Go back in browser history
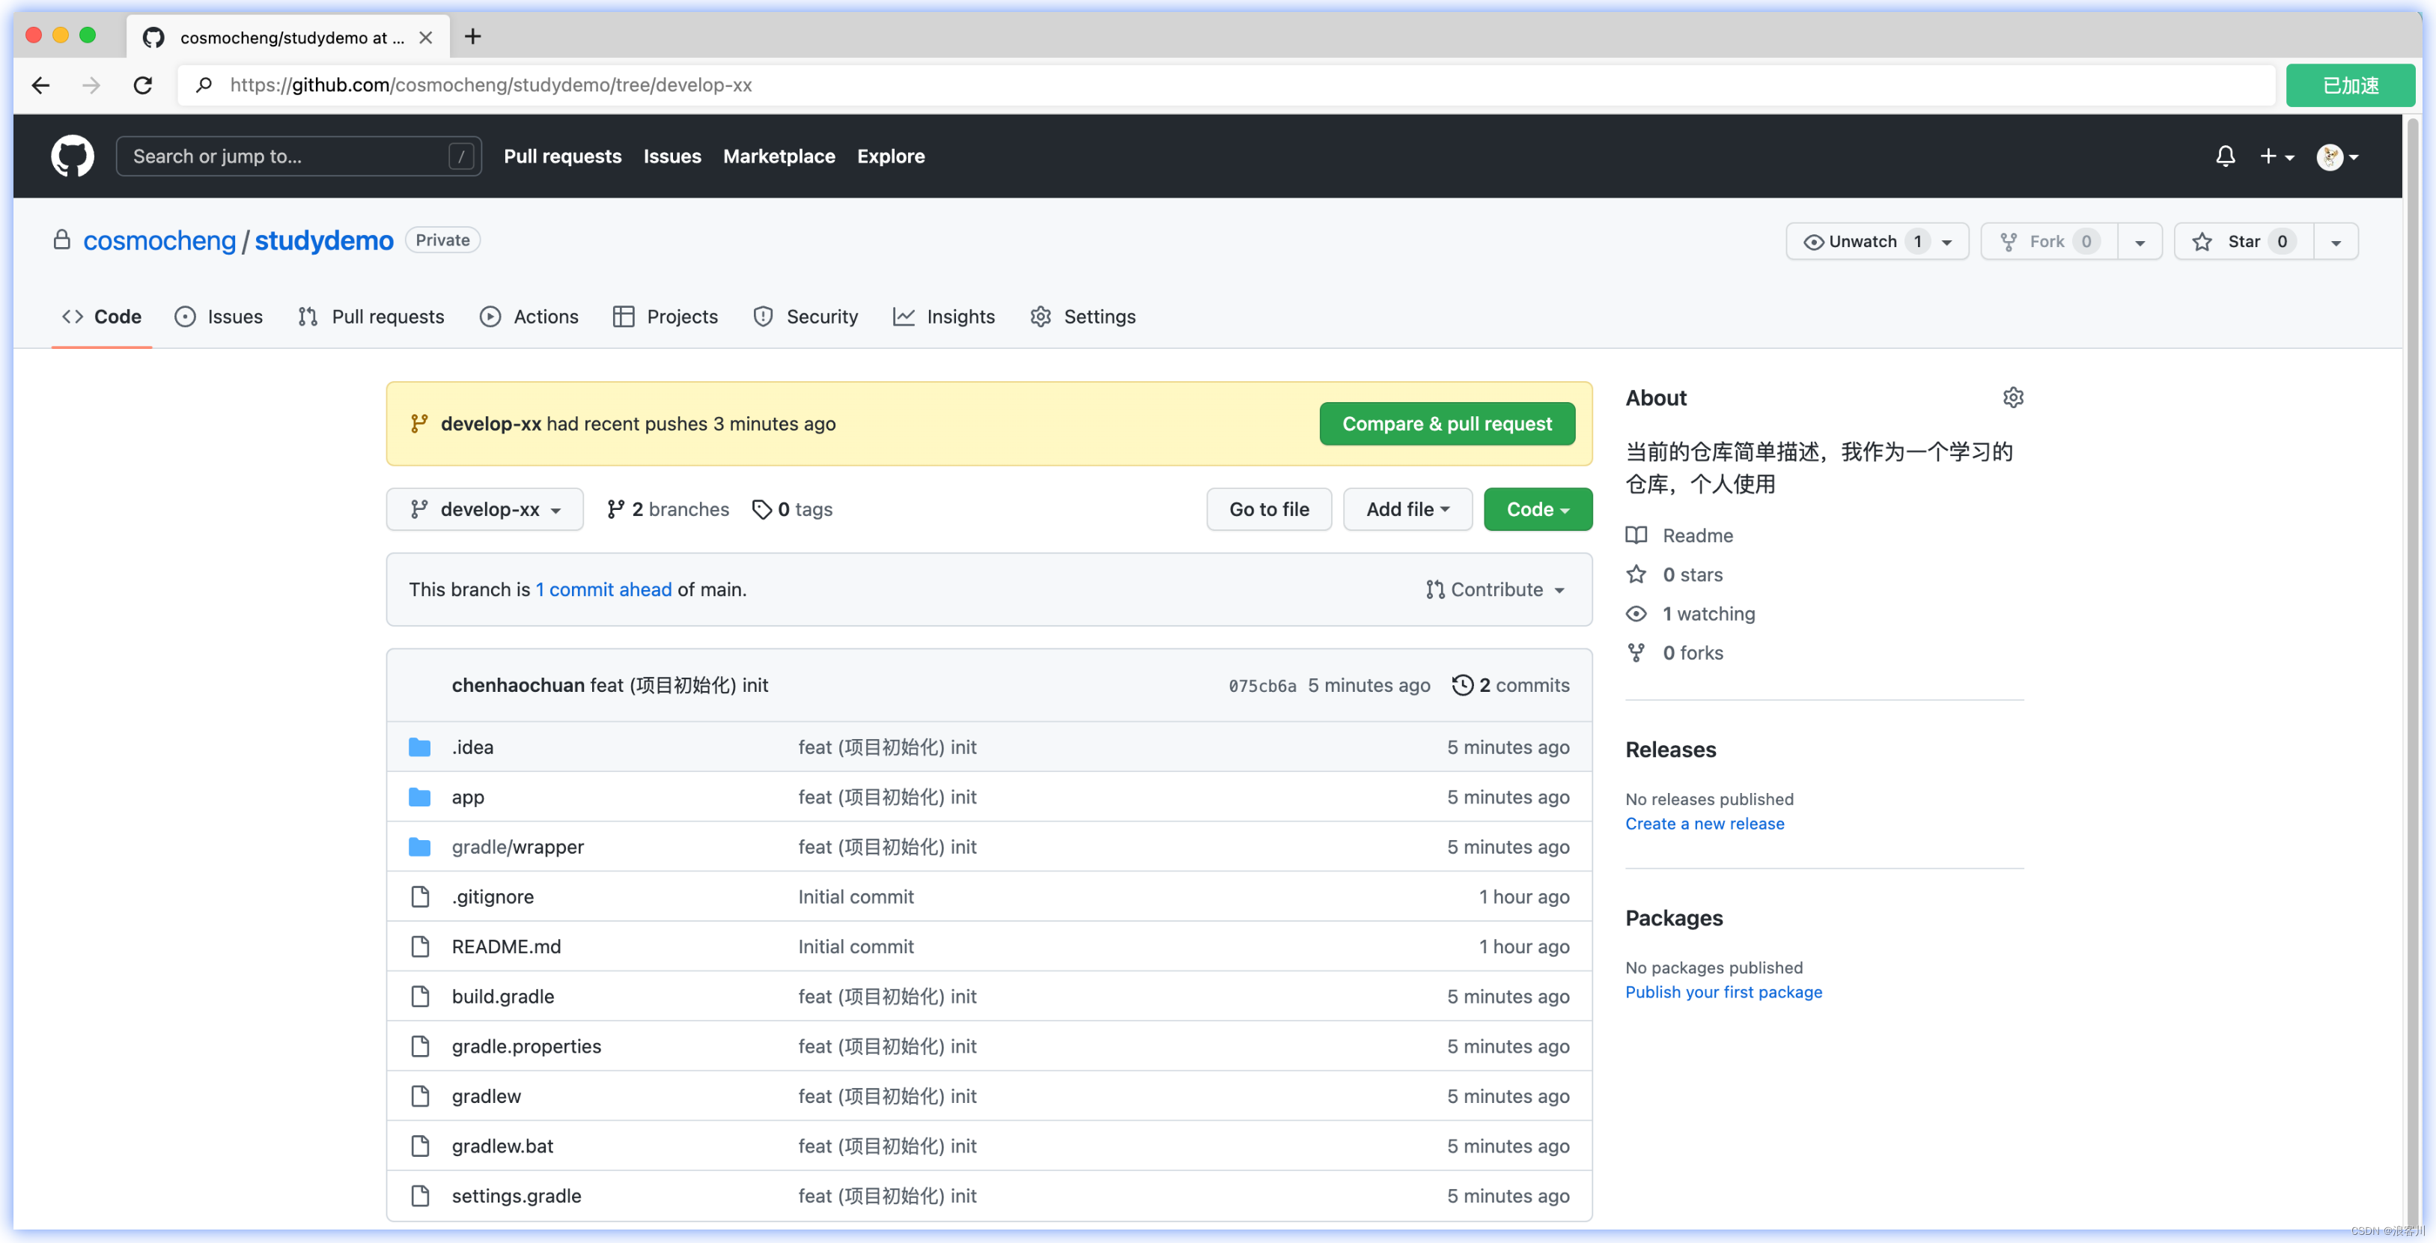The width and height of the screenshot is (2436, 1243). click(40, 85)
